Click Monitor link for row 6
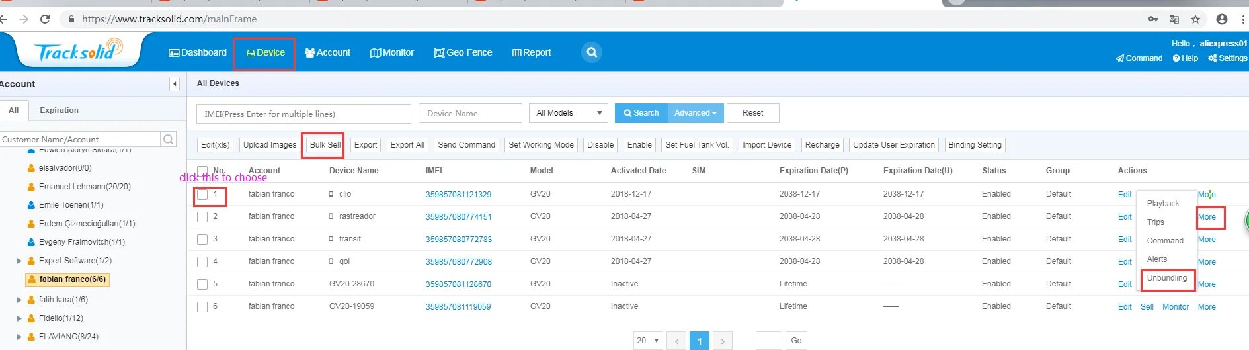Image resolution: width=1249 pixels, height=350 pixels. point(1176,307)
